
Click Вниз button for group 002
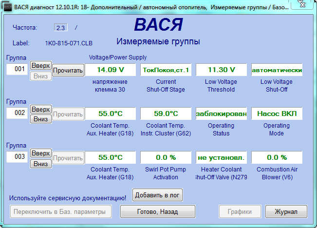coord(40,119)
